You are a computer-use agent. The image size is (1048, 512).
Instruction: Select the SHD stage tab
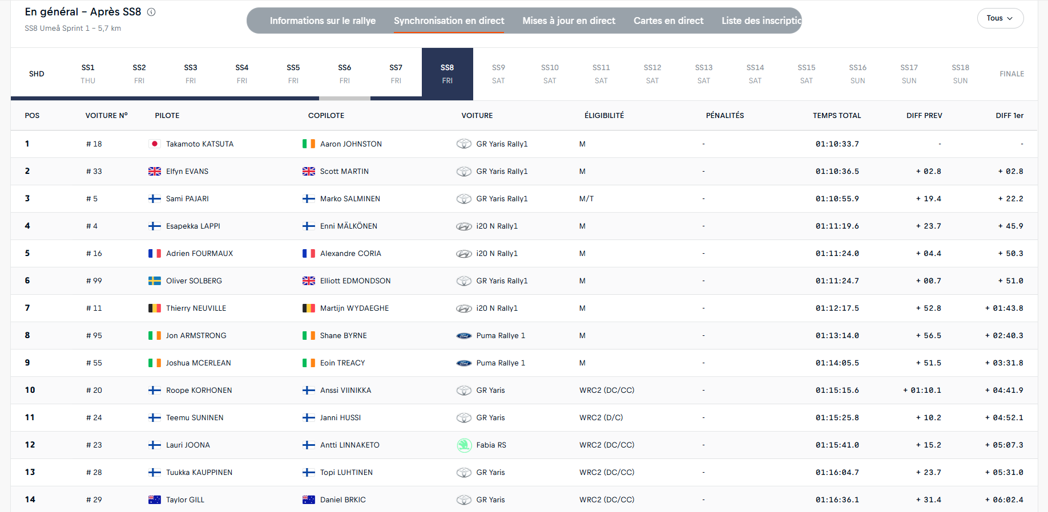(37, 74)
